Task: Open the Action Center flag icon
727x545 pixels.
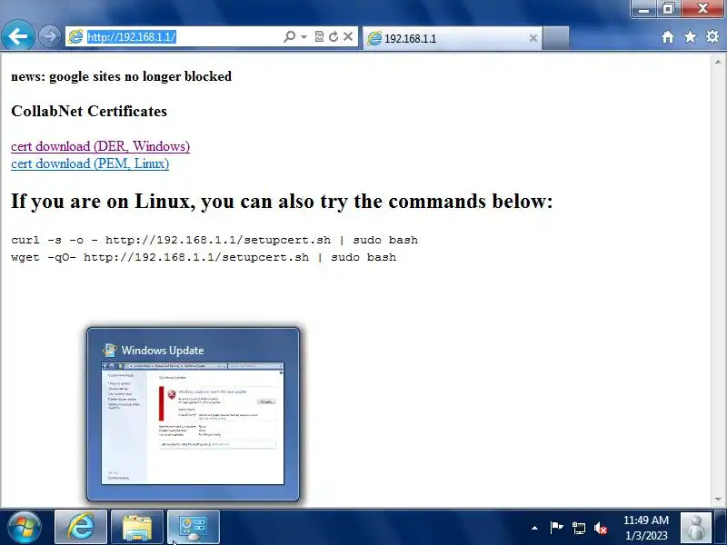Action: click(x=556, y=528)
